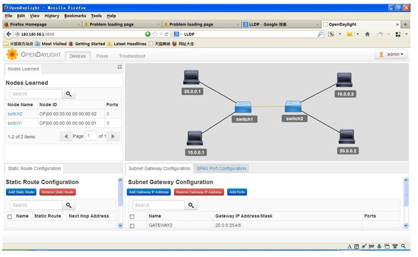Click the grid apps toolbar icon

[398, 34]
